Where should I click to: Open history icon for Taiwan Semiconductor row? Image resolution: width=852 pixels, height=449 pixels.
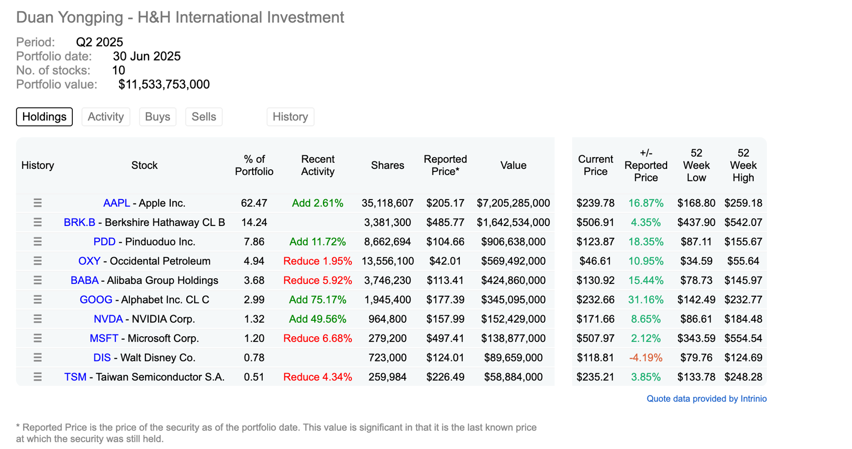[37, 377]
